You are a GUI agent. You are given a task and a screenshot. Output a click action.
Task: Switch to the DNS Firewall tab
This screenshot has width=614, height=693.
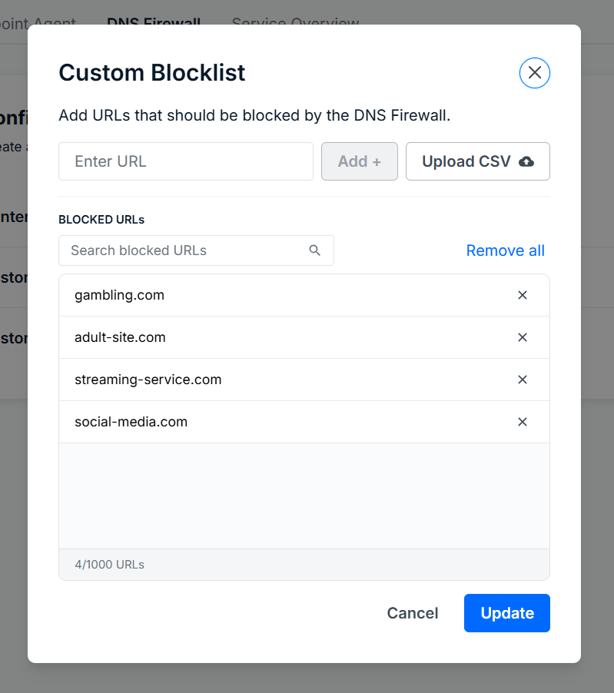point(154,22)
